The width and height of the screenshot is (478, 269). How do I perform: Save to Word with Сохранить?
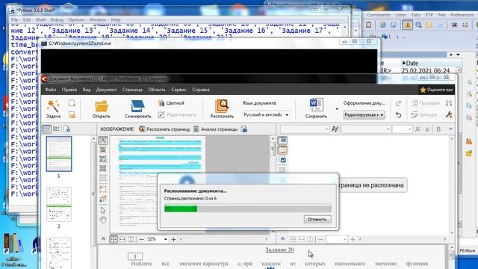tap(316, 109)
